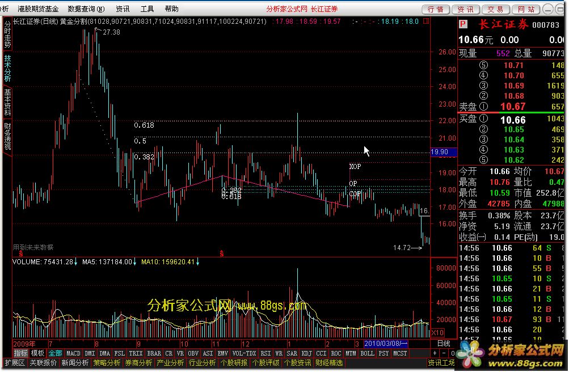Click buy level ④ circle icon at 10.63
Viewport: 569px width, 372px height.
coord(483,150)
